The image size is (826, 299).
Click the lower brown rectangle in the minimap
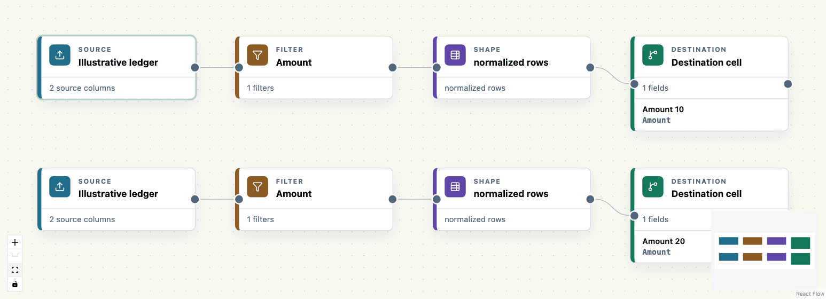click(752, 257)
